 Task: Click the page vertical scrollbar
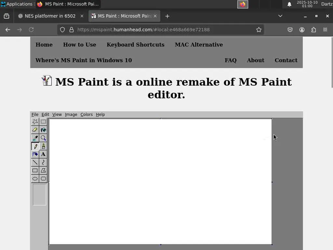coord(332,62)
